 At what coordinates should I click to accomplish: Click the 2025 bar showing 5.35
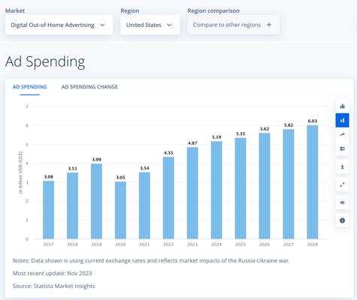[x=241, y=188]
